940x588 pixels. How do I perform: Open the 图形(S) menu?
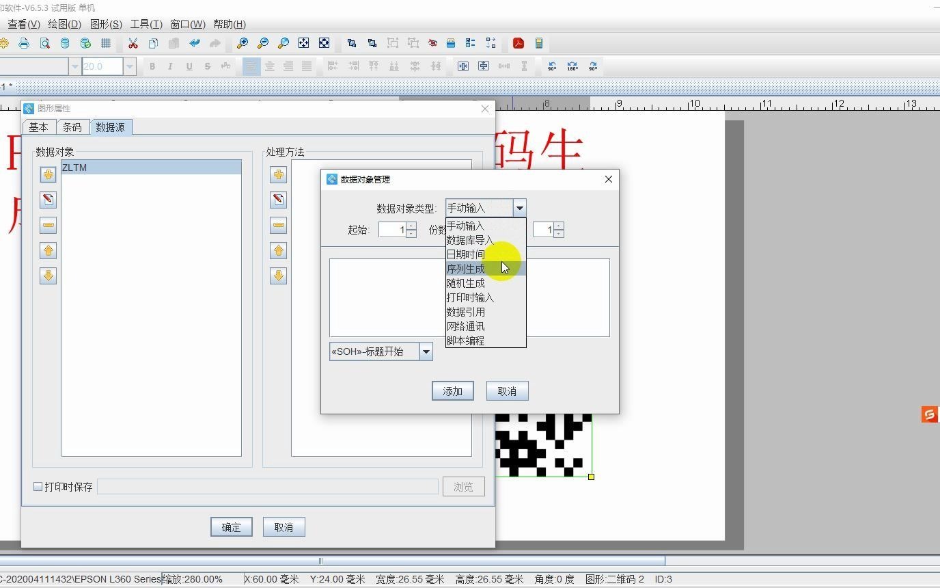[x=106, y=24]
